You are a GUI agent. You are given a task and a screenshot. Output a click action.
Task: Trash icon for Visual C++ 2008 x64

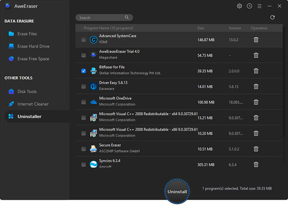click(256, 118)
